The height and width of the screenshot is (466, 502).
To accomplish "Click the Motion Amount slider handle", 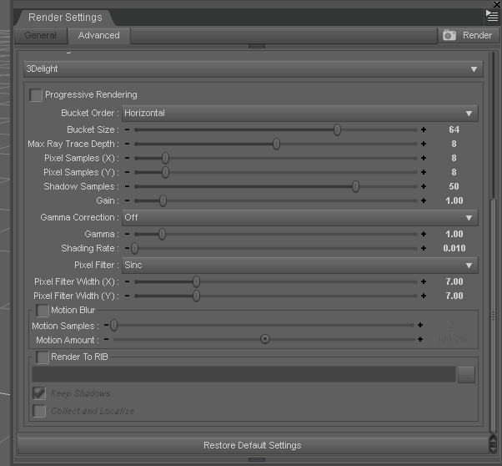I will click(x=265, y=339).
